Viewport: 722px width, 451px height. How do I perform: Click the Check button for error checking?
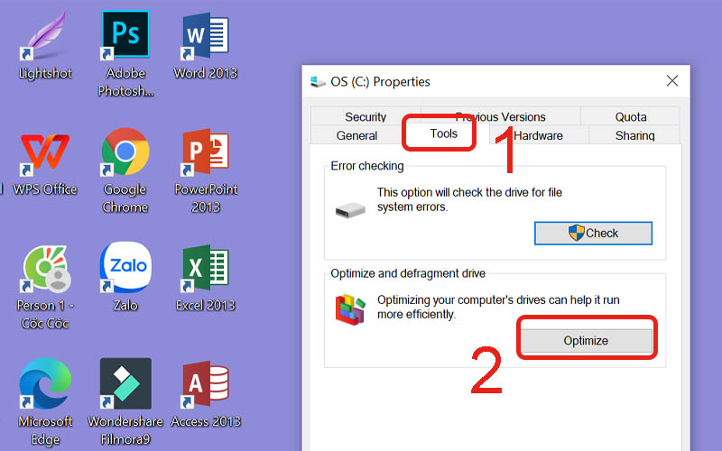click(x=593, y=233)
